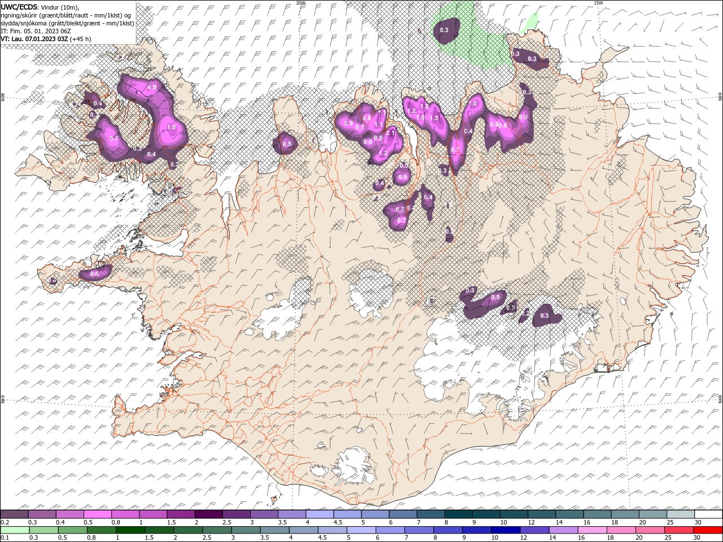Click the '30' label in the top legend row
The image size is (723, 542).
698,522
